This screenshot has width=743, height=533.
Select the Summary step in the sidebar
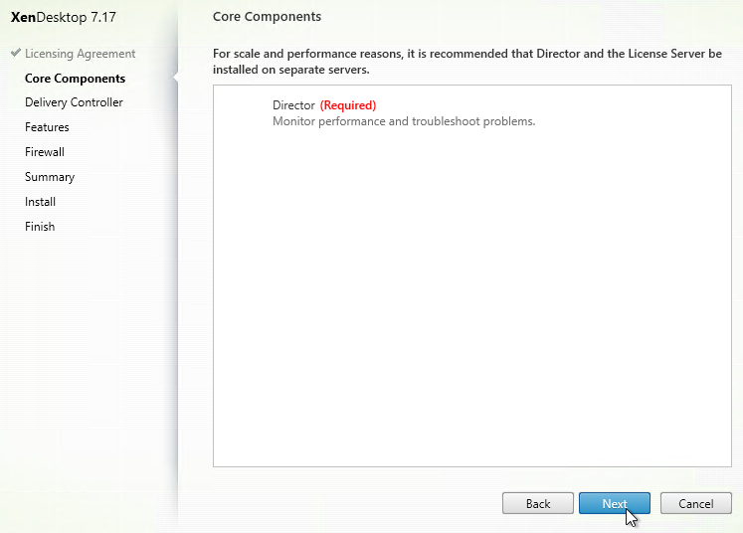(50, 177)
